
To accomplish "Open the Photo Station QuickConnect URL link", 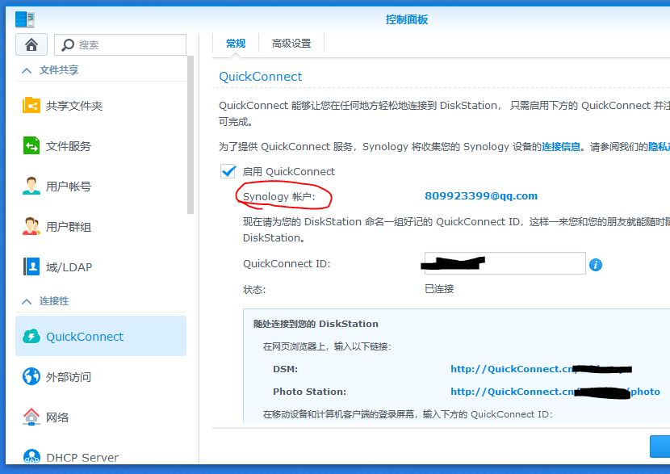I will tap(555, 392).
